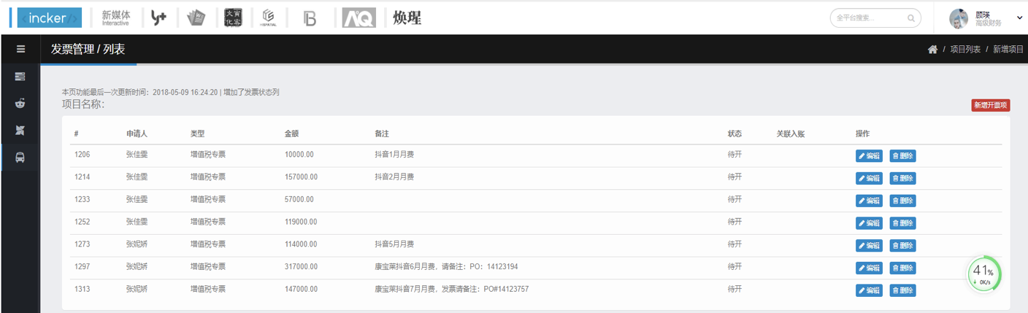Open the y+ brand logo
This screenshot has height=313, width=1028.
(x=158, y=18)
